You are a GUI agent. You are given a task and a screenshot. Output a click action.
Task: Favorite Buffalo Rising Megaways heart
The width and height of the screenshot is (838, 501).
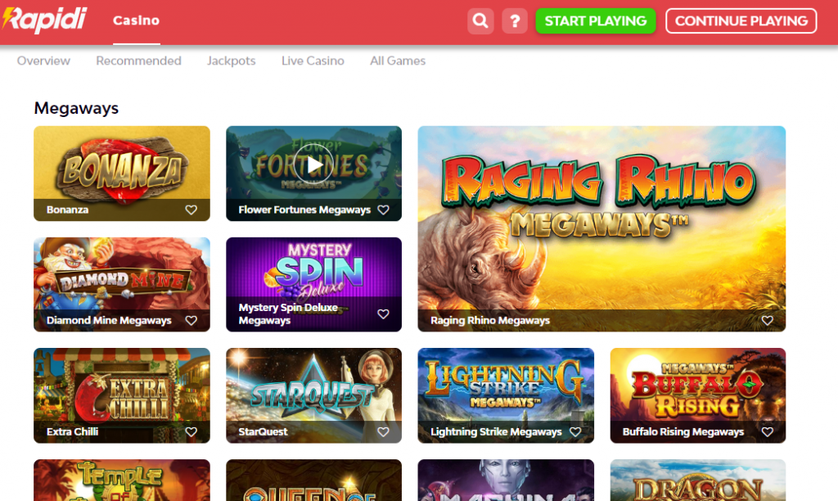pyautogui.click(x=768, y=431)
